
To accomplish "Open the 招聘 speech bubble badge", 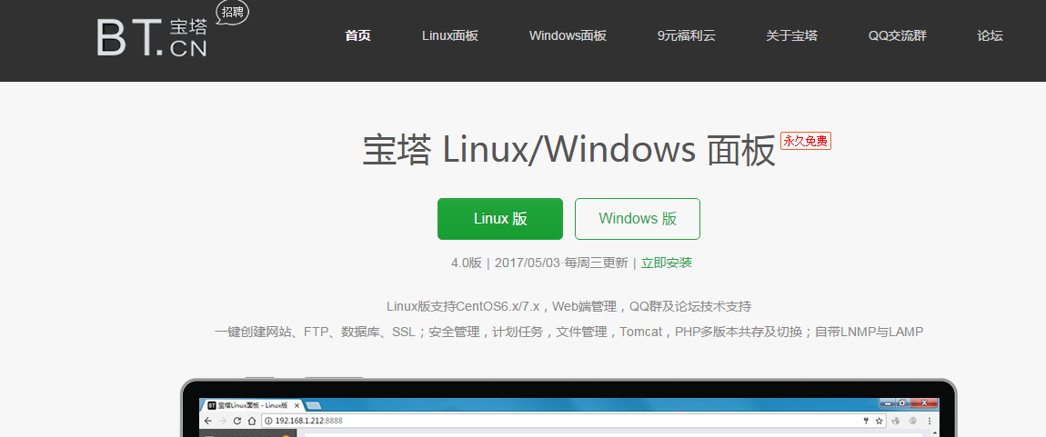I will pyautogui.click(x=232, y=13).
